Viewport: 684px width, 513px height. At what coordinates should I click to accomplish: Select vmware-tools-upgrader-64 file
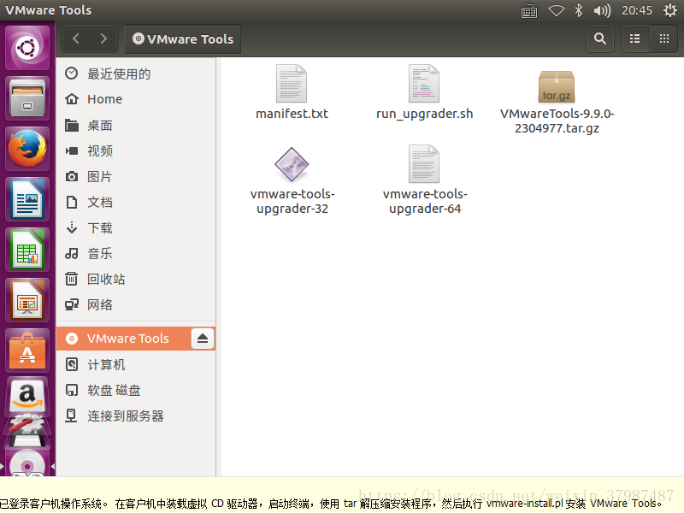coord(424,180)
